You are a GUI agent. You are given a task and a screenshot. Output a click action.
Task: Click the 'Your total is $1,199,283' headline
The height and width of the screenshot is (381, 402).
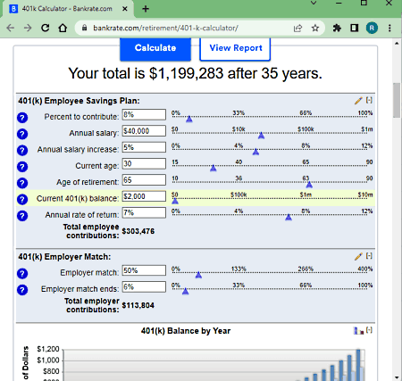196,73
